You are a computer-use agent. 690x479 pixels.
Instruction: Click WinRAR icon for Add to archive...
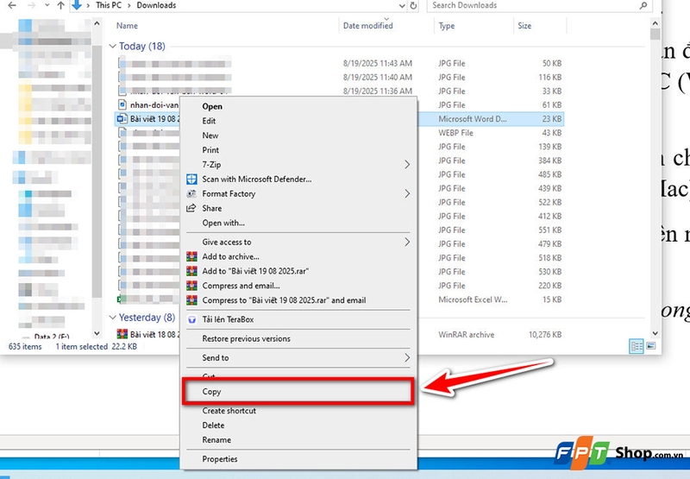click(191, 256)
